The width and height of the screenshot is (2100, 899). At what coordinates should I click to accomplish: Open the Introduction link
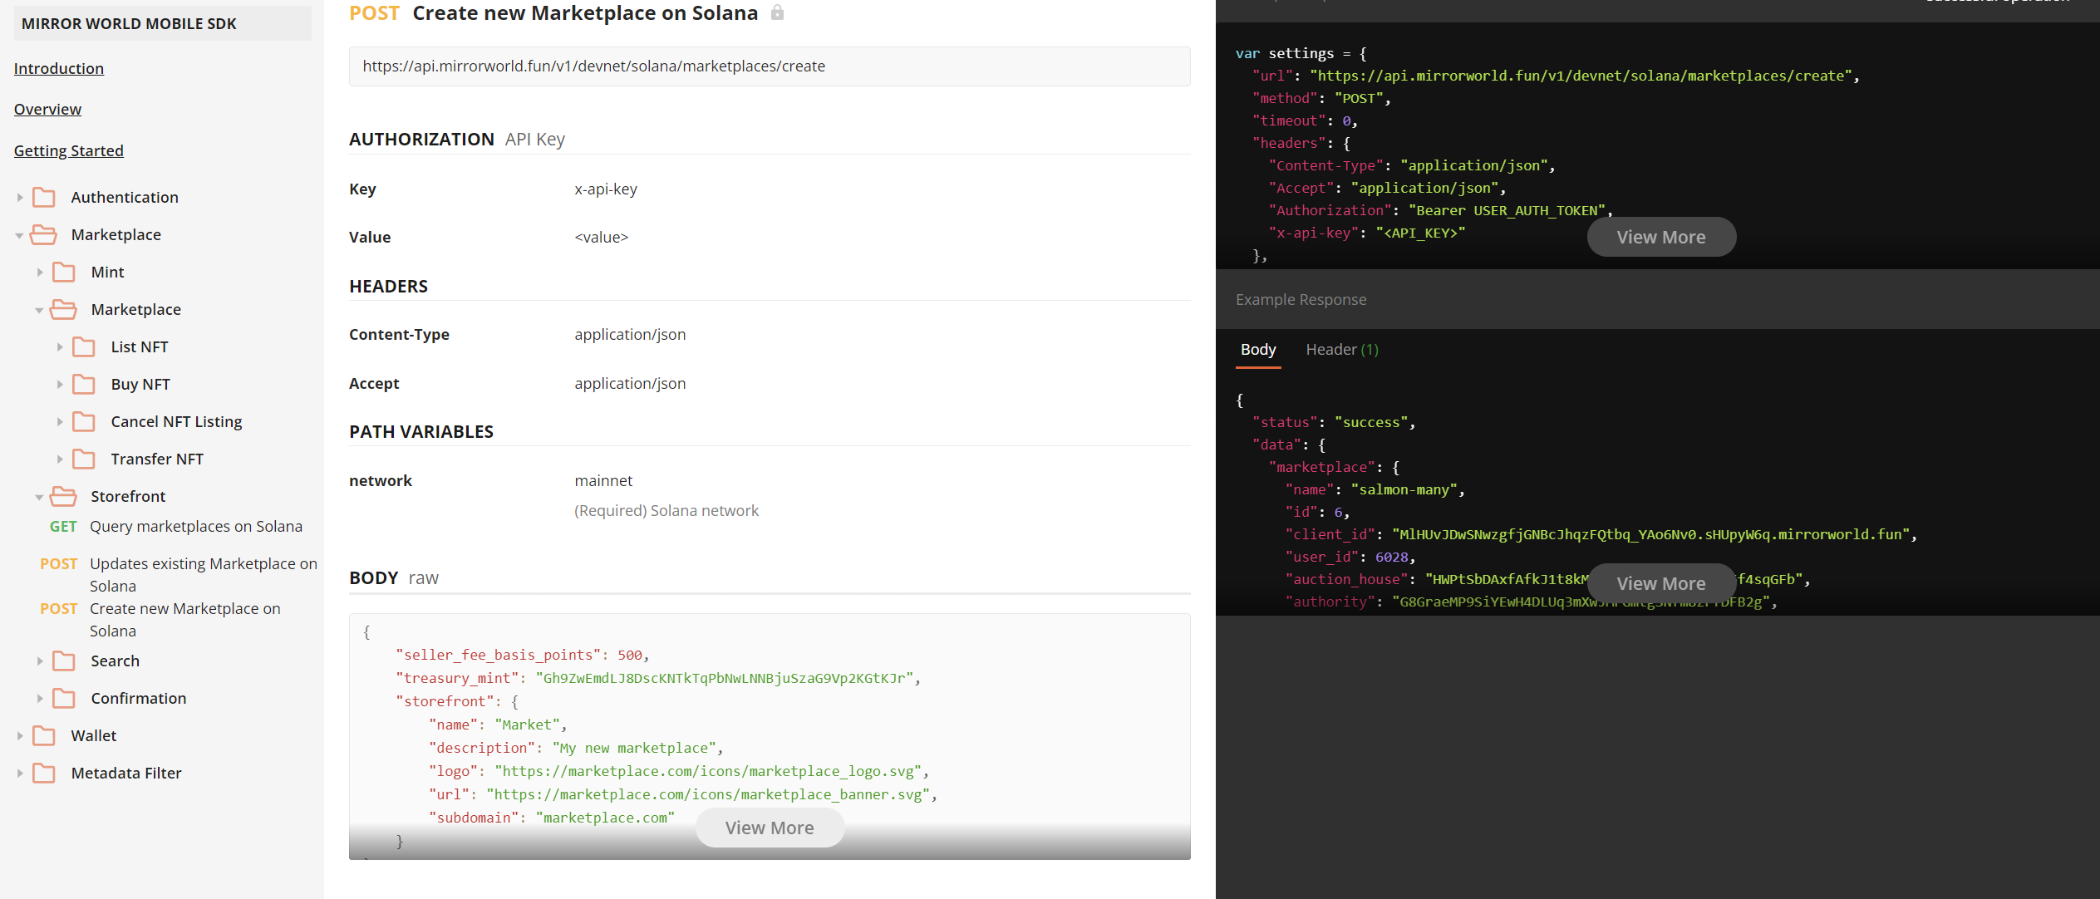[59, 69]
